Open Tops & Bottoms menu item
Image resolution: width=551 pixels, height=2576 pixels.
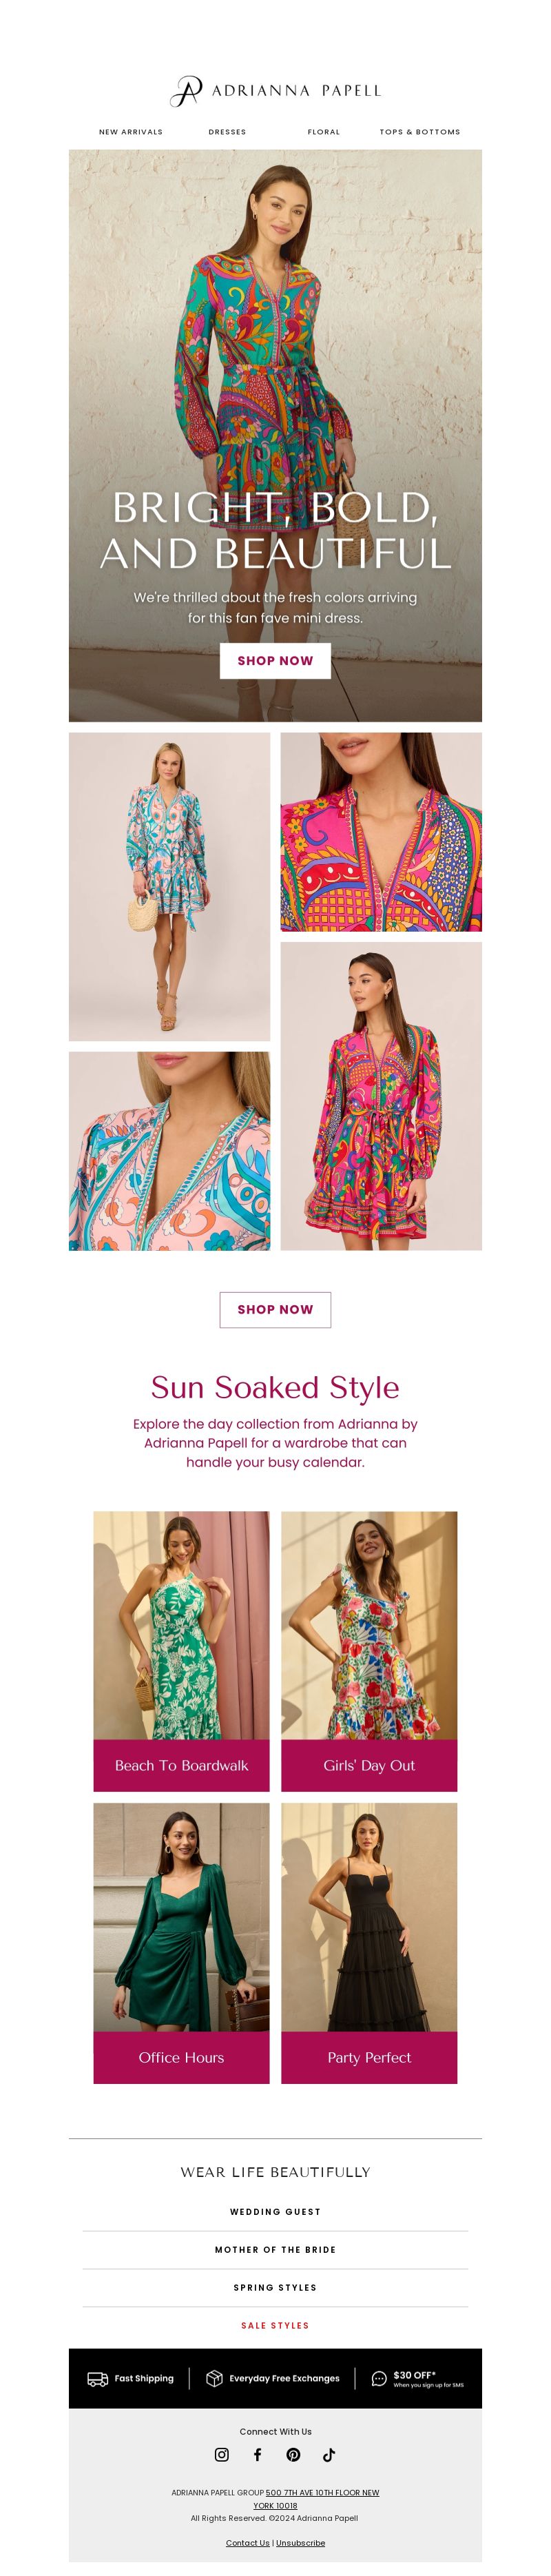click(x=420, y=132)
